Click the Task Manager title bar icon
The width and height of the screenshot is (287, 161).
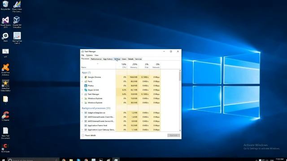pyautogui.click(x=83, y=51)
